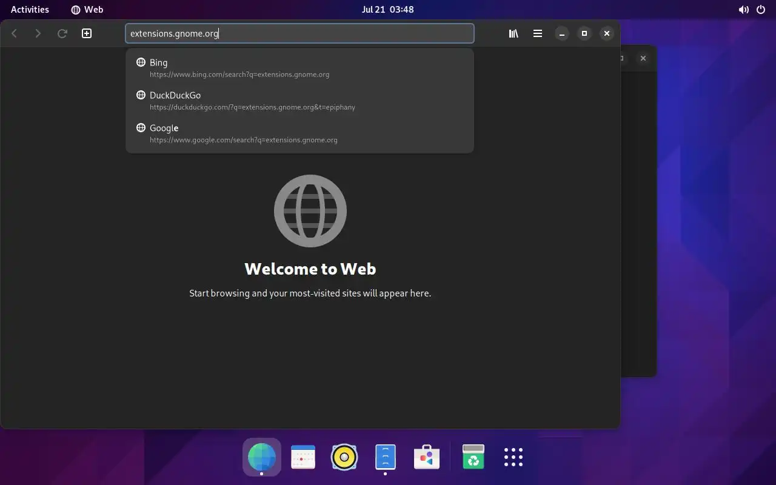Click the globe icon beside Bing
The height and width of the screenshot is (485, 776).
(x=141, y=62)
